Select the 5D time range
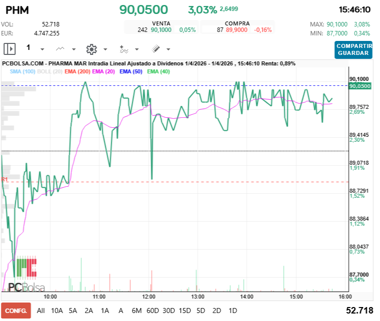Screen dimensions: 380x321 click(x=200, y=311)
